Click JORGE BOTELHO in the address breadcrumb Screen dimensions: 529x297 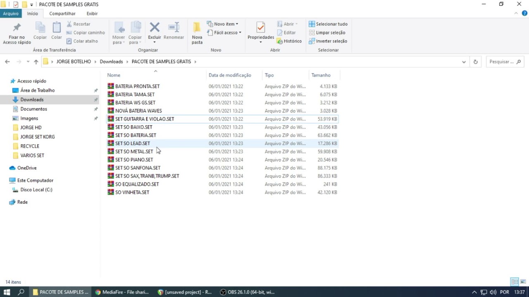tap(74, 62)
